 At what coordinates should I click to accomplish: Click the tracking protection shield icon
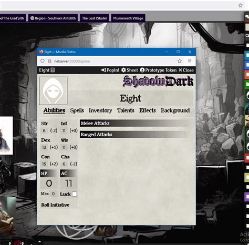43,61
